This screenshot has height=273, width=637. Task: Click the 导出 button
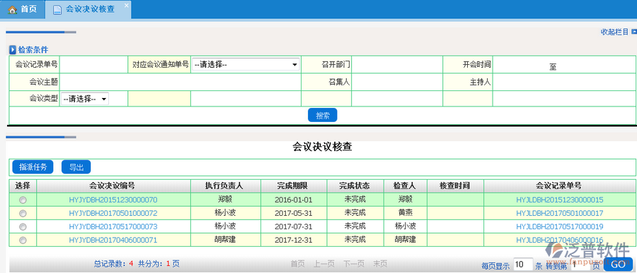click(76, 167)
